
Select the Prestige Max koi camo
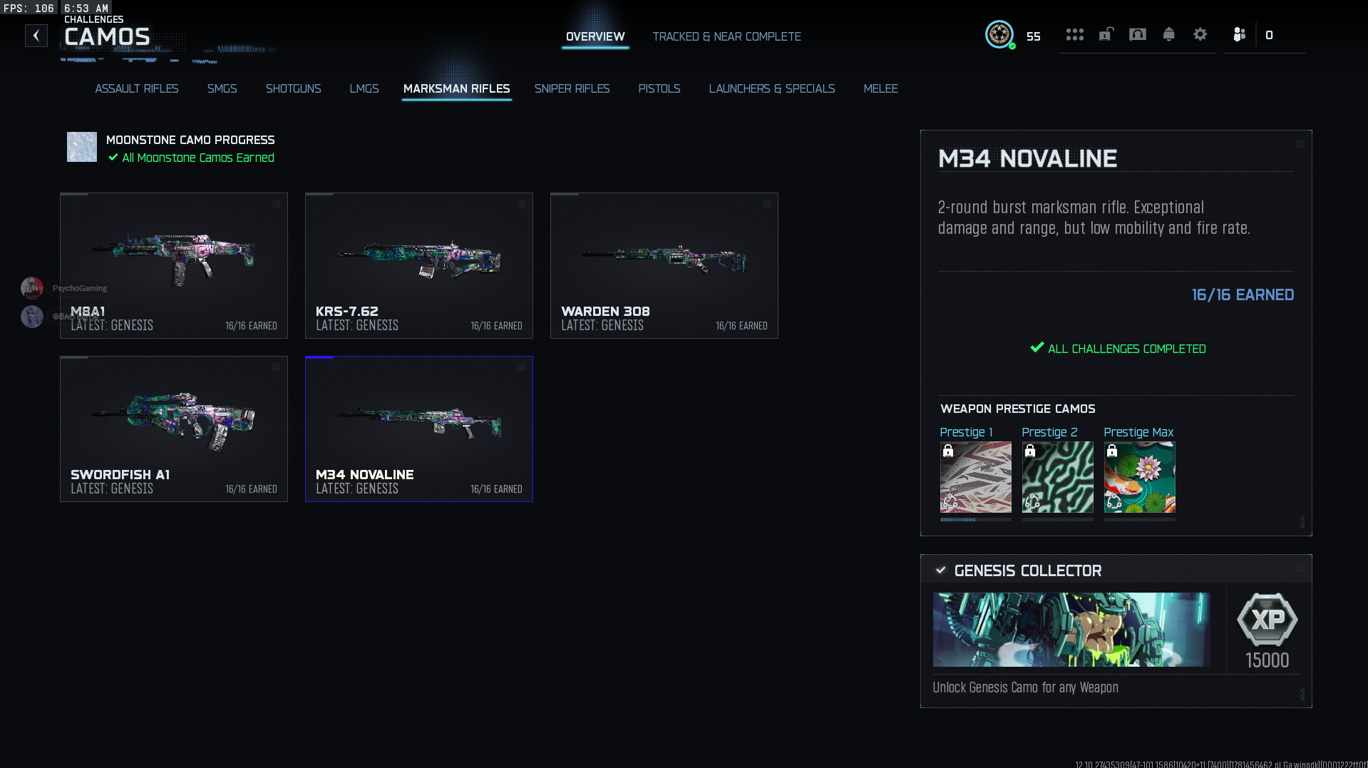[x=1139, y=477]
